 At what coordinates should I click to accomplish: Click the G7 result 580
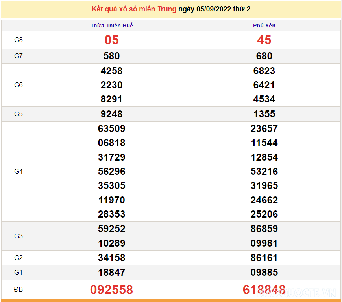(x=111, y=56)
